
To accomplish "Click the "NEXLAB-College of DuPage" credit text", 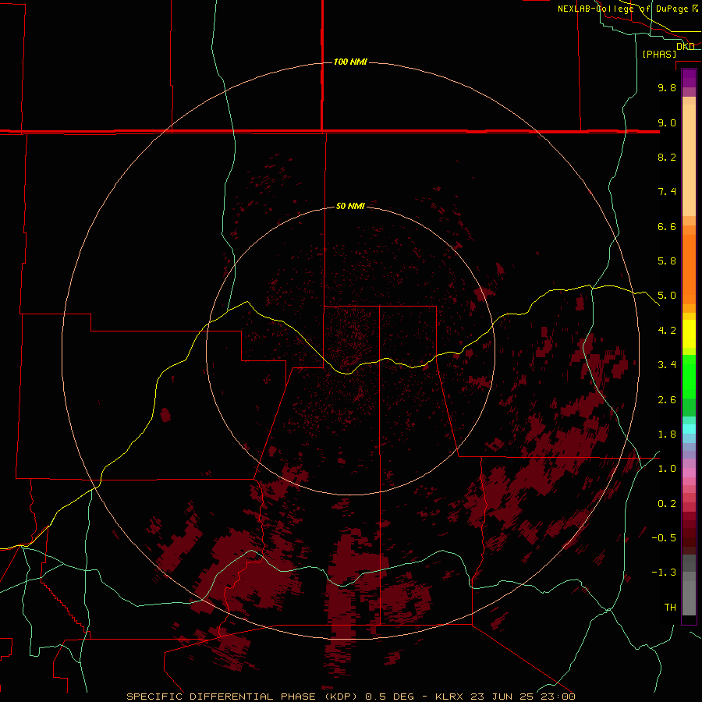I will [x=622, y=9].
